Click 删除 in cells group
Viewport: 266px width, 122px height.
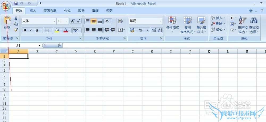218,24
